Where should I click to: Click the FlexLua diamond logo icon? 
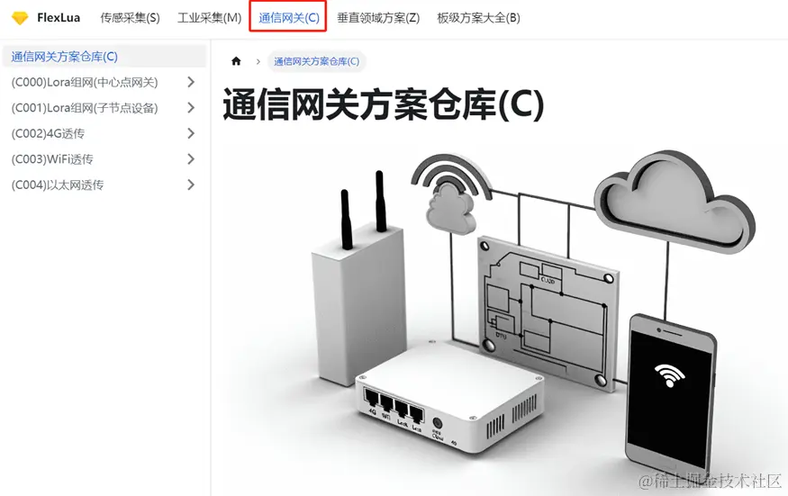[20, 18]
